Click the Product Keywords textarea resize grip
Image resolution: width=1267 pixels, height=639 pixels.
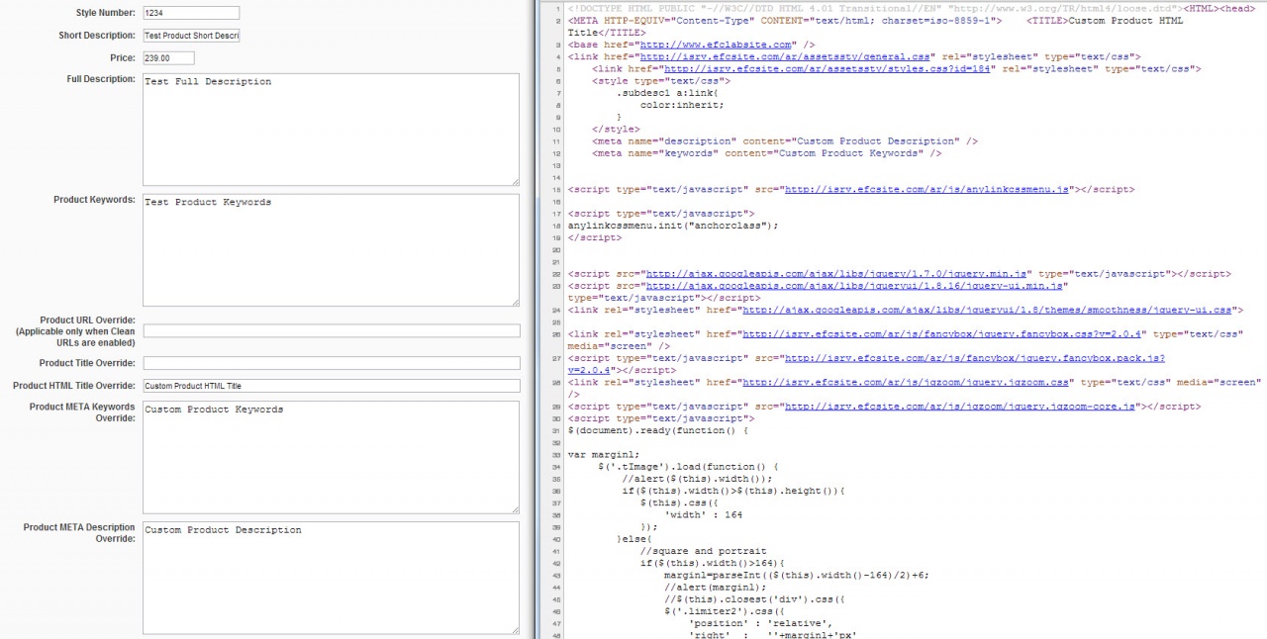515,302
